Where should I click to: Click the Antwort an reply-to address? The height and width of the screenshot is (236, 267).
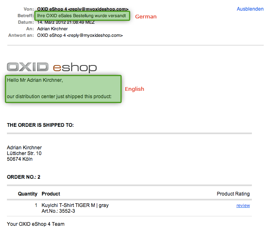tap(80, 36)
